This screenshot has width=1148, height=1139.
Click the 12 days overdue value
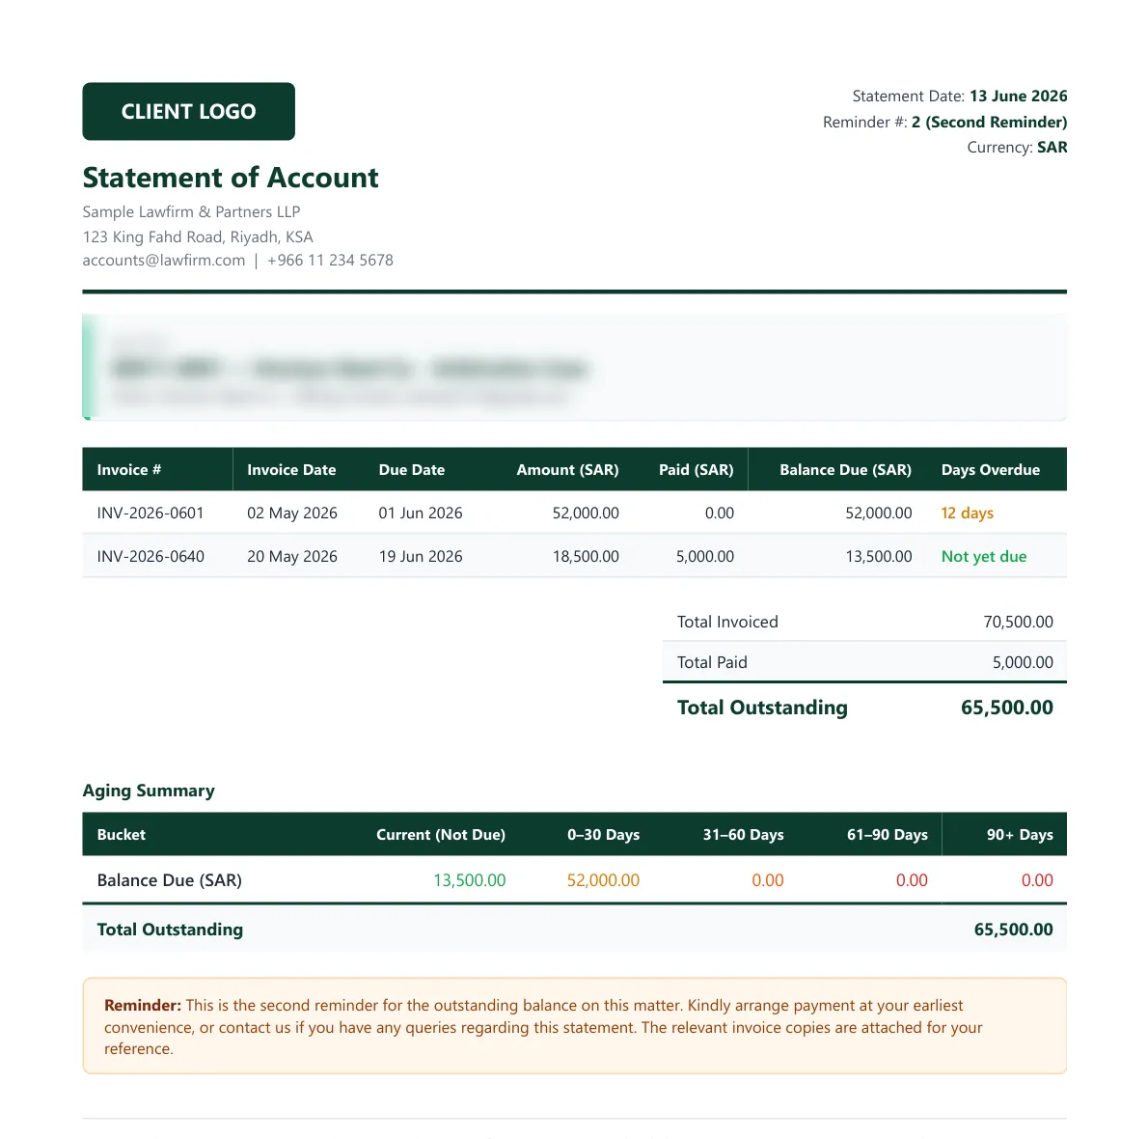[968, 513]
